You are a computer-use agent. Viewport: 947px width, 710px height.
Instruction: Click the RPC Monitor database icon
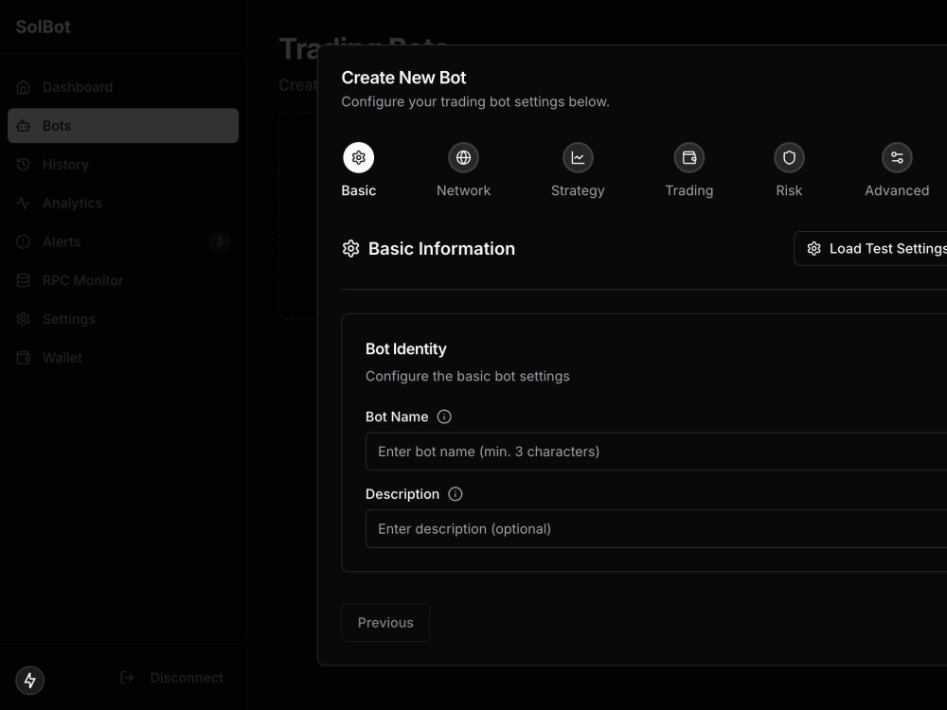(x=23, y=280)
